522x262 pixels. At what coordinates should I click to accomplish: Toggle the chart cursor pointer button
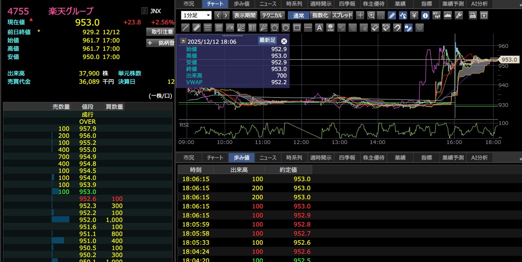coord(403,15)
